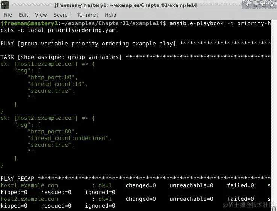
Task: Open the Search menu
Action: click(x=62, y=15)
